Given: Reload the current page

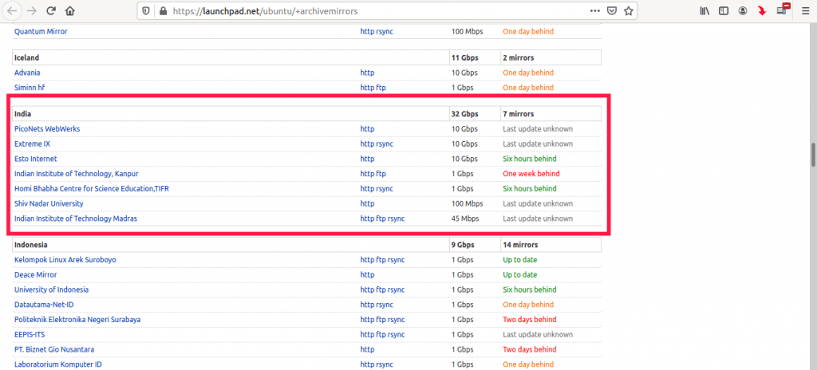Looking at the screenshot, I should [x=51, y=11].
